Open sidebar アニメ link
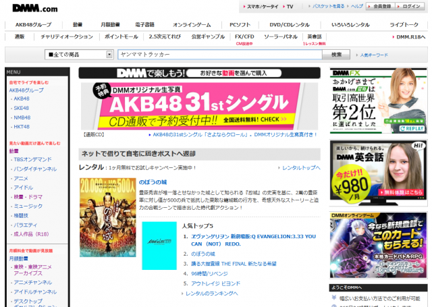 point(21,178)
